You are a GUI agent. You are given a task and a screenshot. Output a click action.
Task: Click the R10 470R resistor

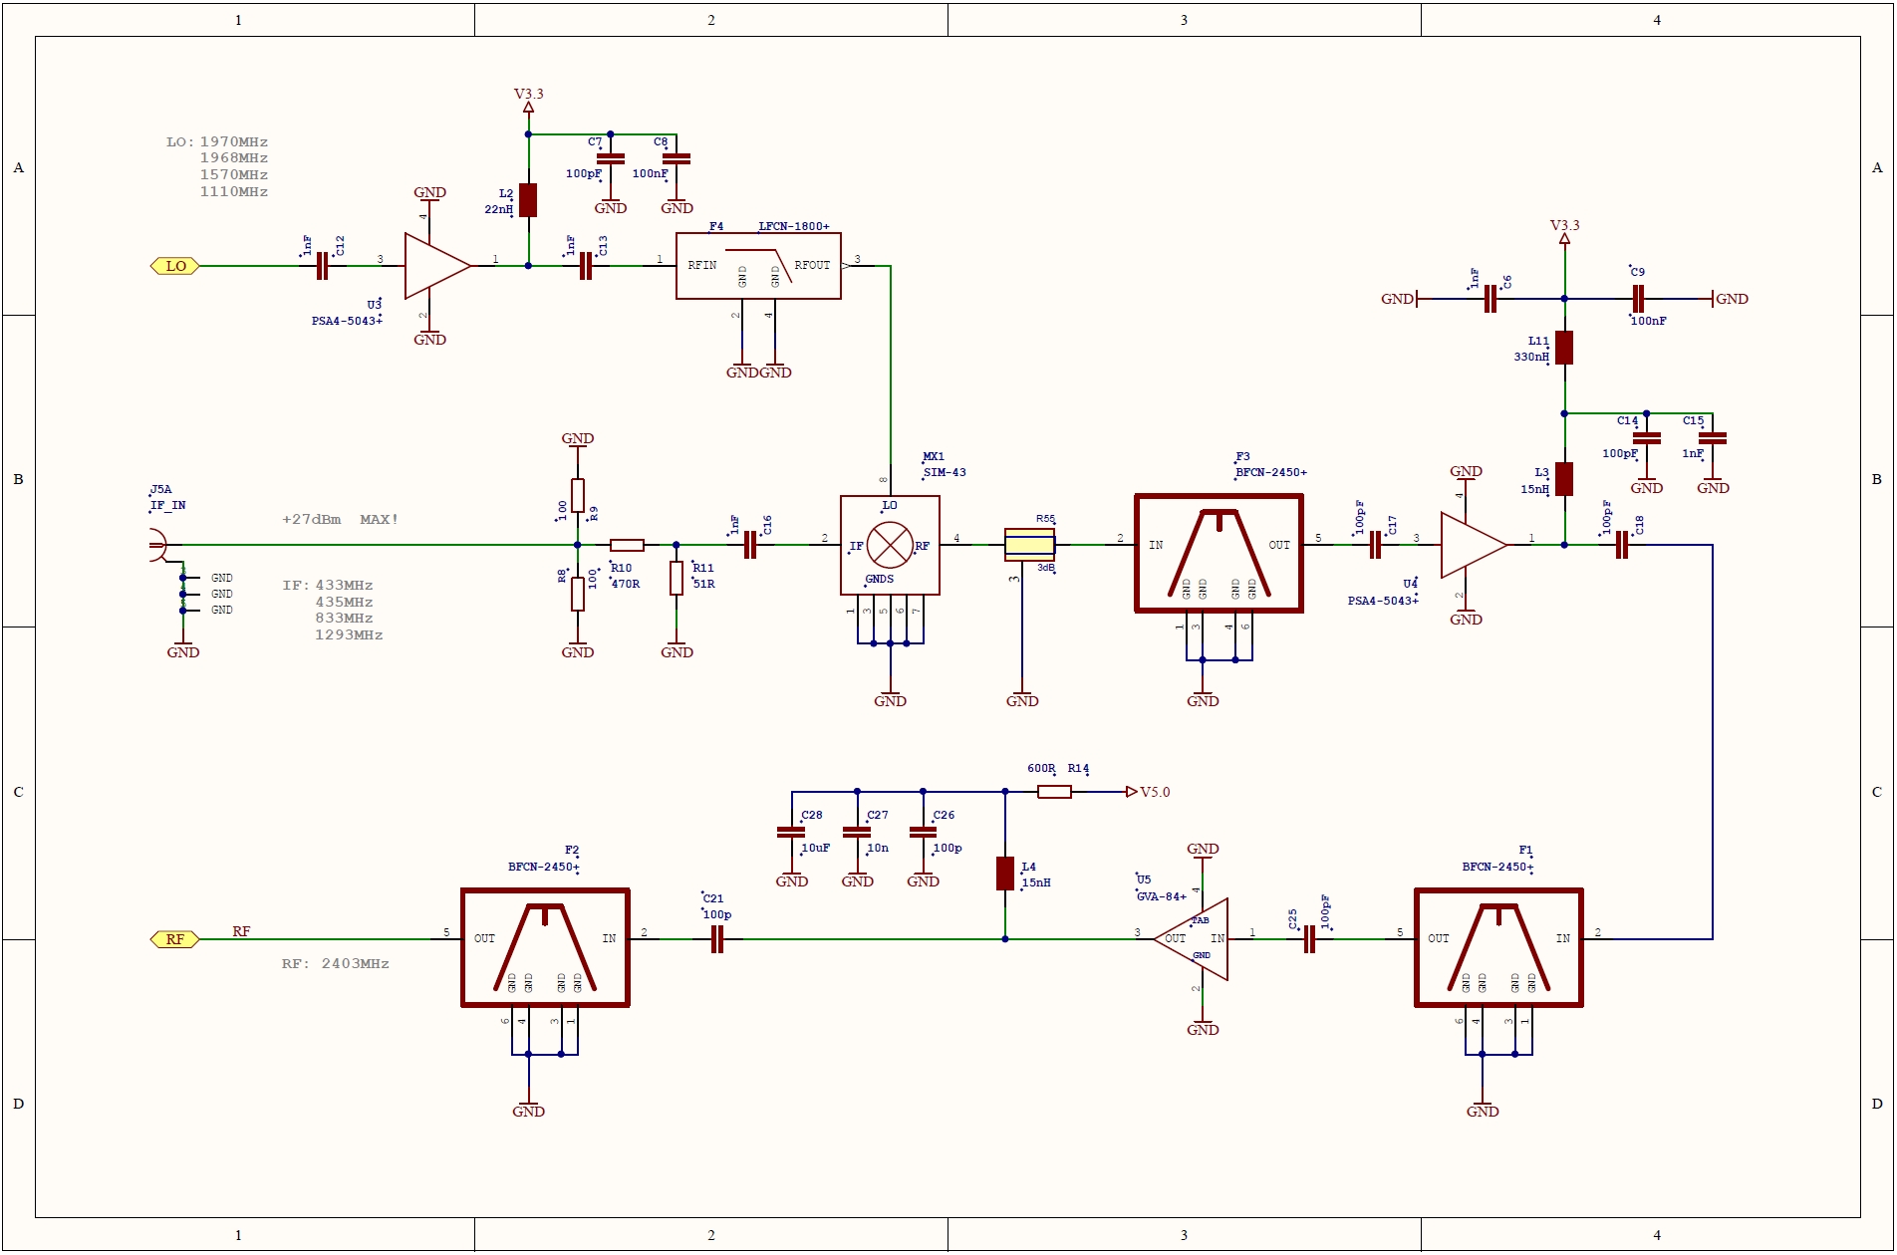627,545
